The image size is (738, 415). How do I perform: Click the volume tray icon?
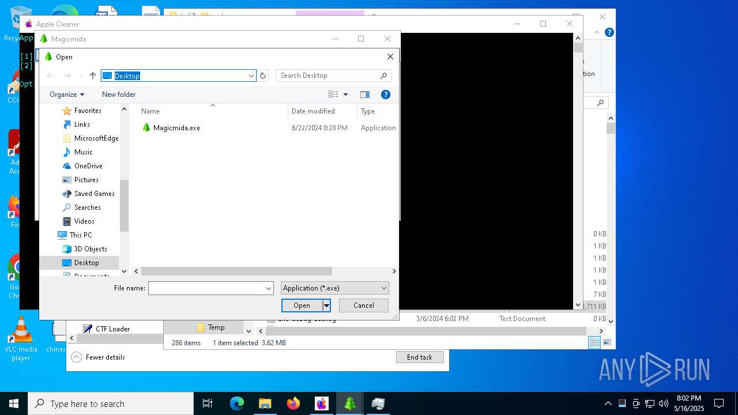click(663, 403)
